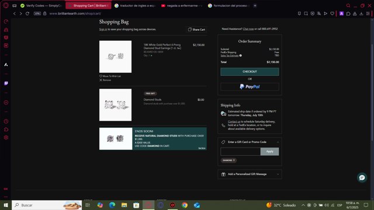Image resolution: width=374 pixels, height=210 pixels.
Task: Reload the Brilliant Earth cart page
Action: [x=27, y=13]
